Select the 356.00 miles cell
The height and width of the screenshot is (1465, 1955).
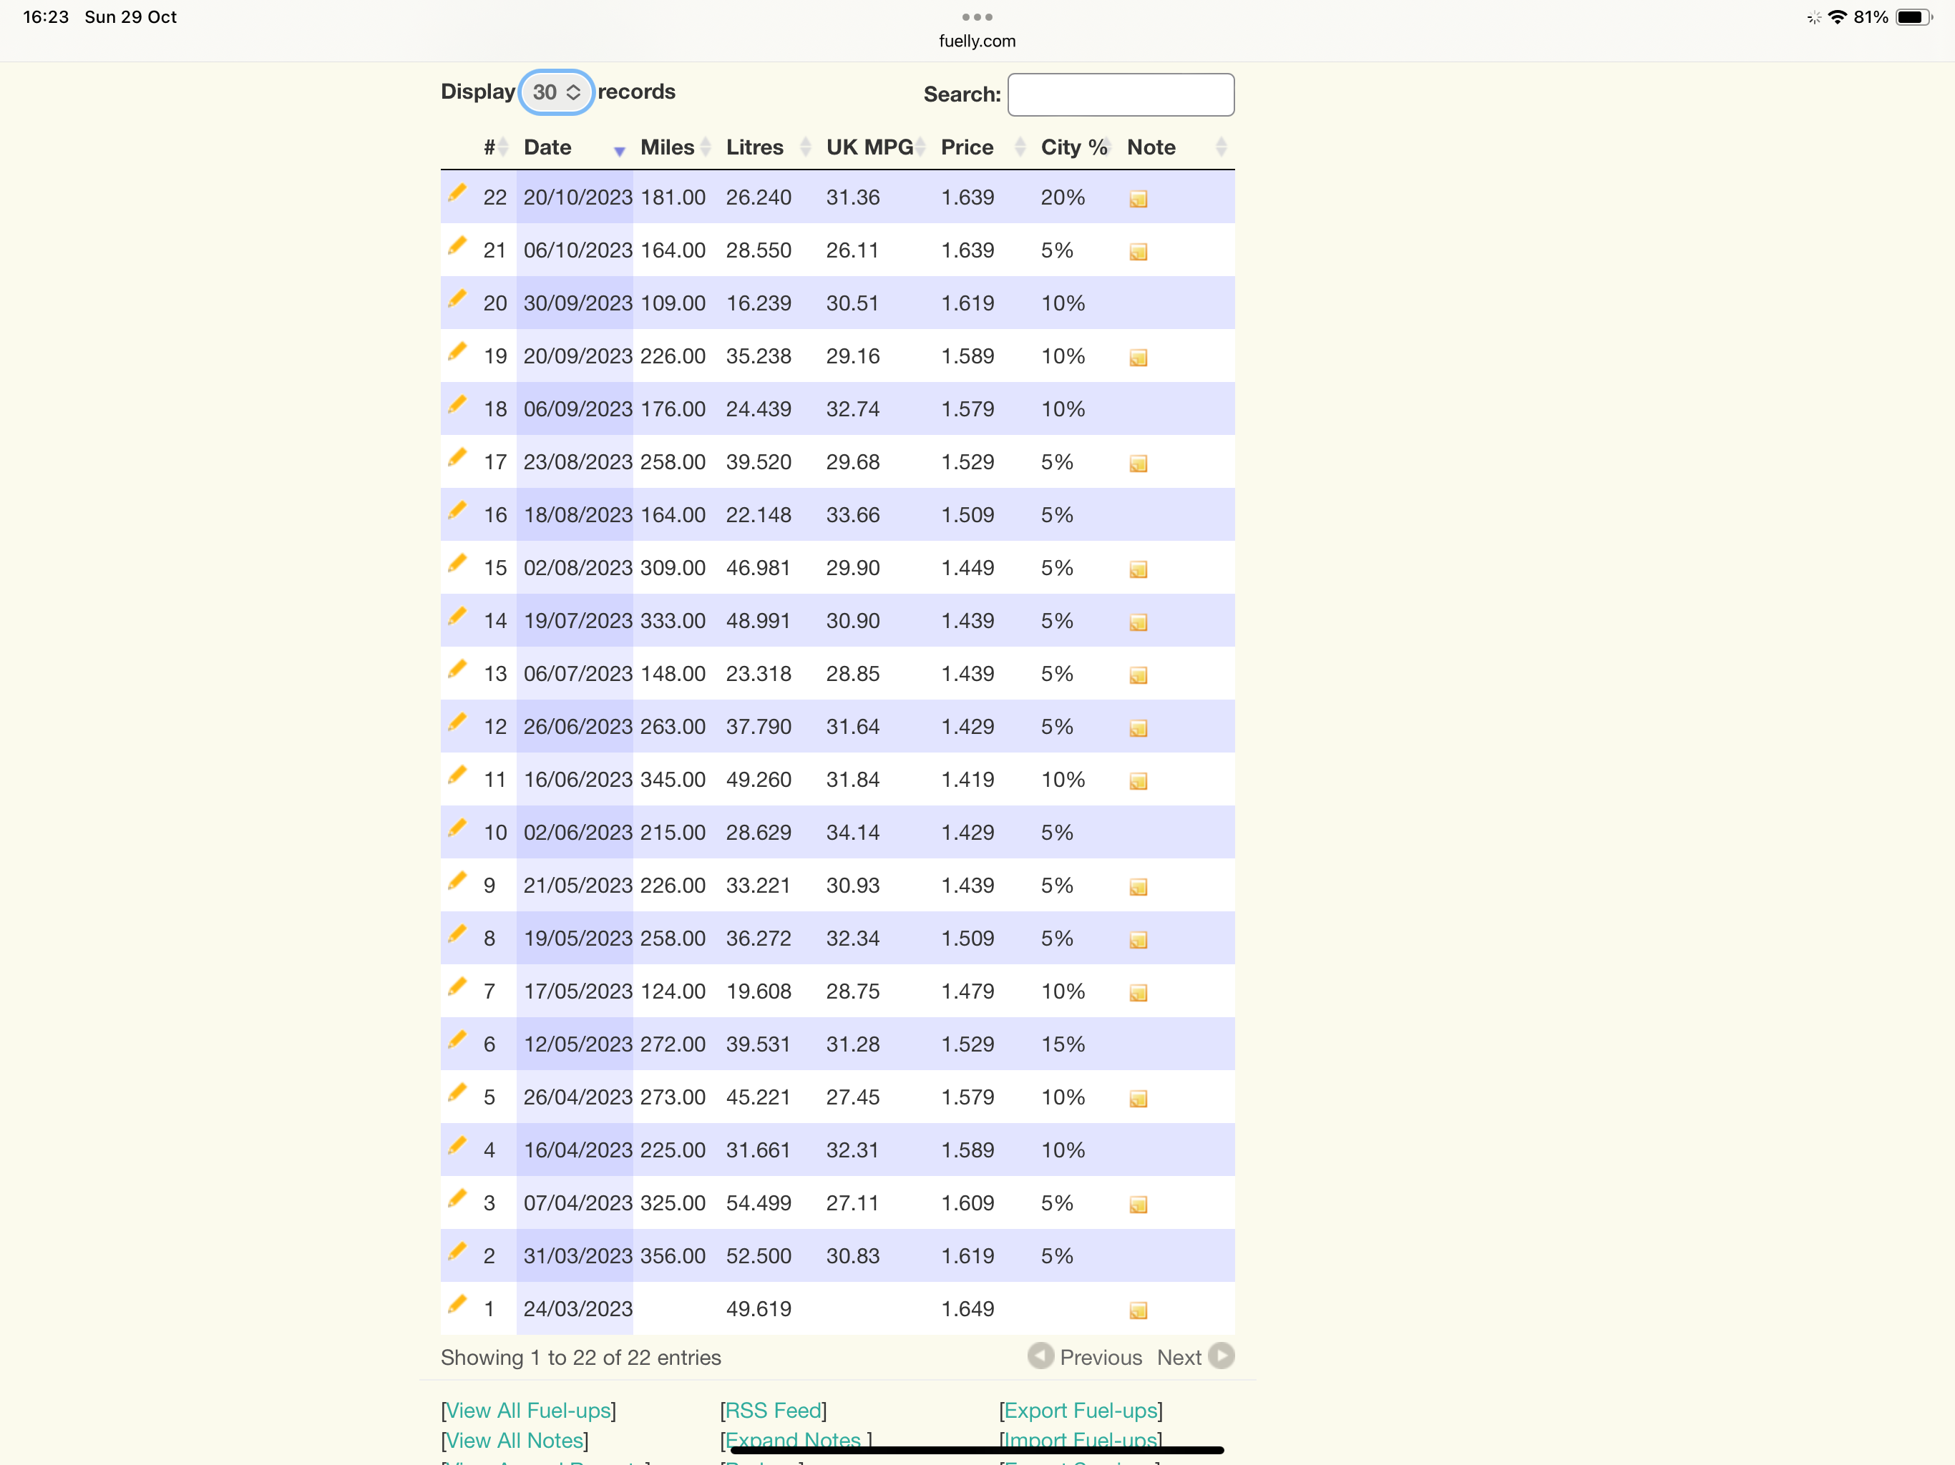673,1255
